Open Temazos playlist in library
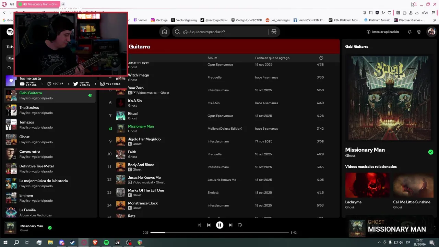The image size is (439, 247). (x=50, y=125)
